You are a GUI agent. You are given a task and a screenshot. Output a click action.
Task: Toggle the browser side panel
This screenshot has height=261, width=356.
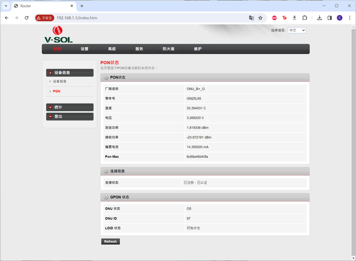click(x=329, y=18)
